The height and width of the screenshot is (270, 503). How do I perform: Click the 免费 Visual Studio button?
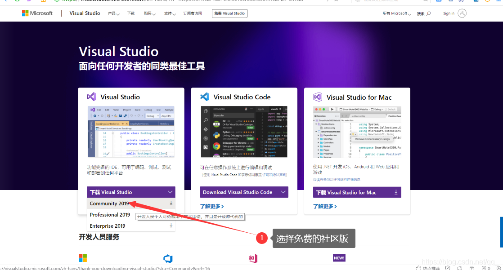[230, 13]
